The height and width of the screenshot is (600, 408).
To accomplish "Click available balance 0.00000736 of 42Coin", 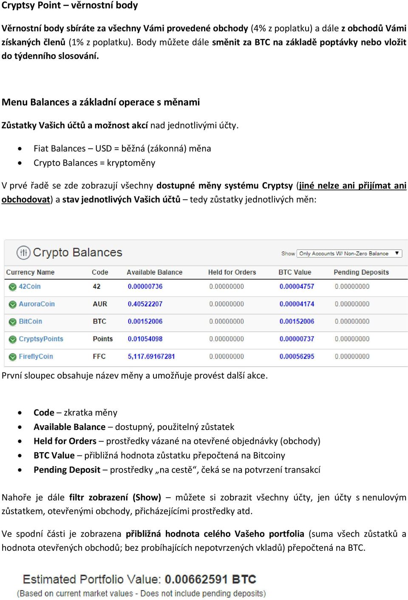I will 145,286.
